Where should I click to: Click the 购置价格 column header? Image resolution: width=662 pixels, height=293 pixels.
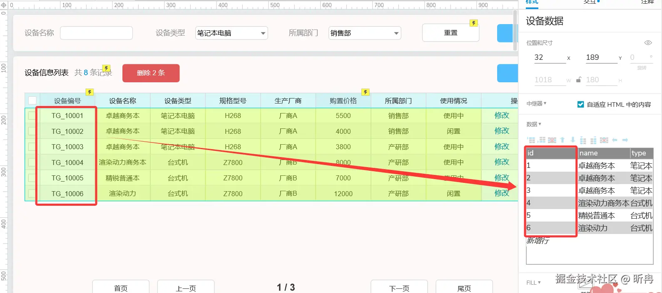point(343,101)
